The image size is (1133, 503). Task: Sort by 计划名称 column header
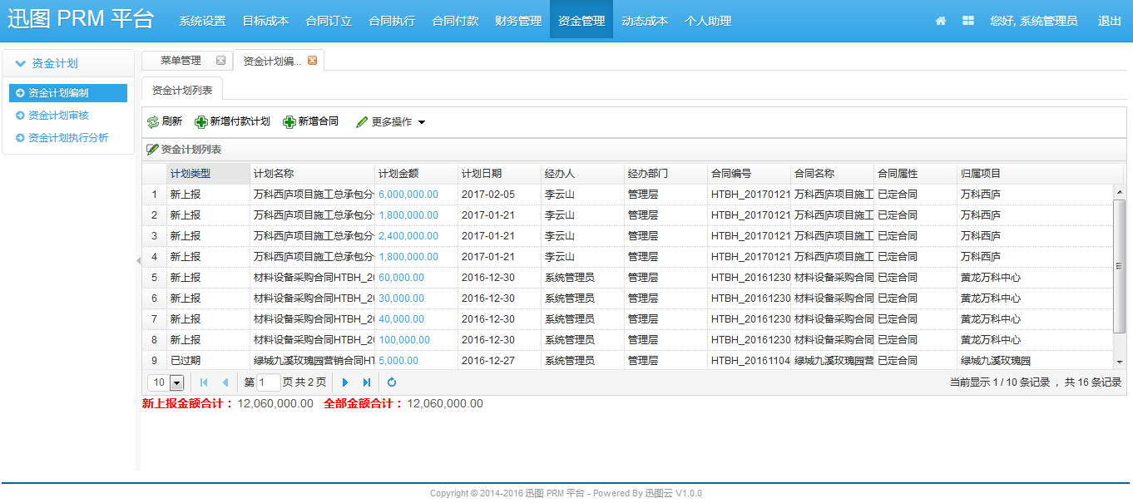(312, 174)
